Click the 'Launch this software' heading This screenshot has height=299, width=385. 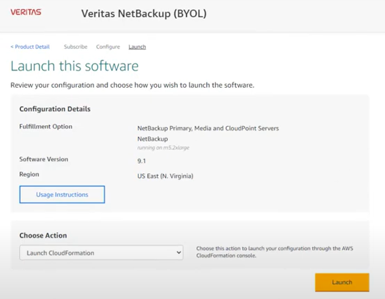click(x=75, y=66)
